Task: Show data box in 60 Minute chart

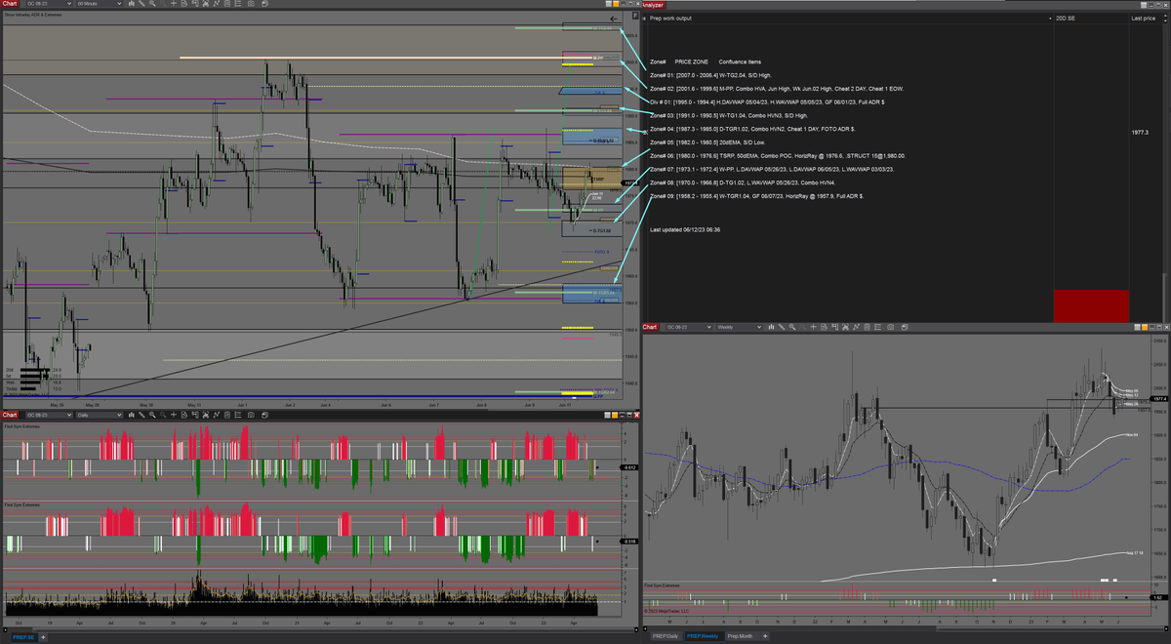Action: coord(184,4)
